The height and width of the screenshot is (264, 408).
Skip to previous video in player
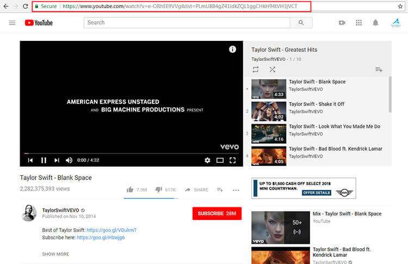pyautogui.click(x=30, y=160)
